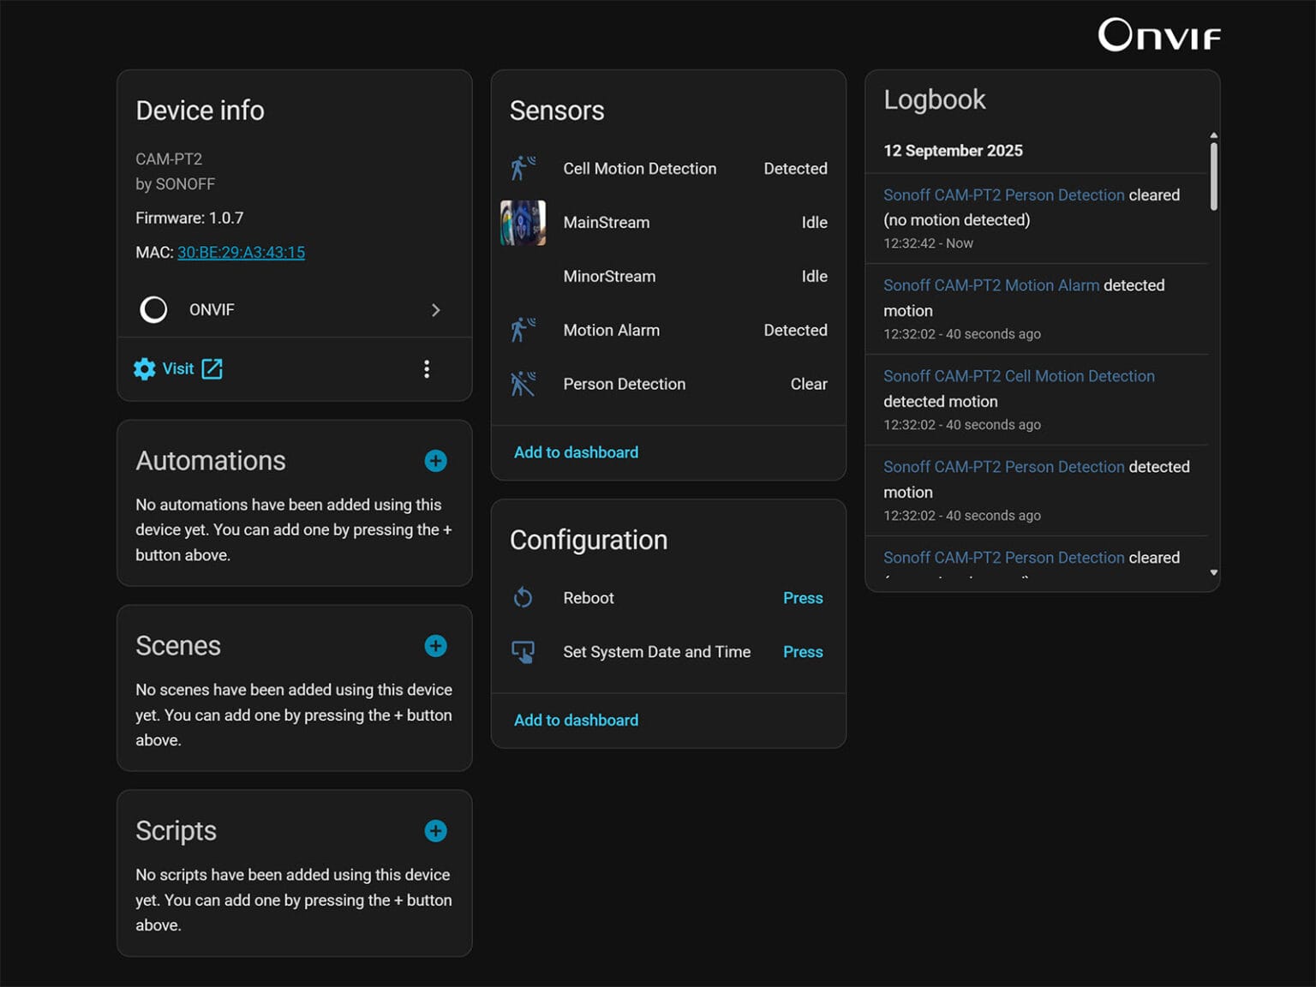1316x987 pixels.
Task: Click the add scene plus icon
Action: 435,646
